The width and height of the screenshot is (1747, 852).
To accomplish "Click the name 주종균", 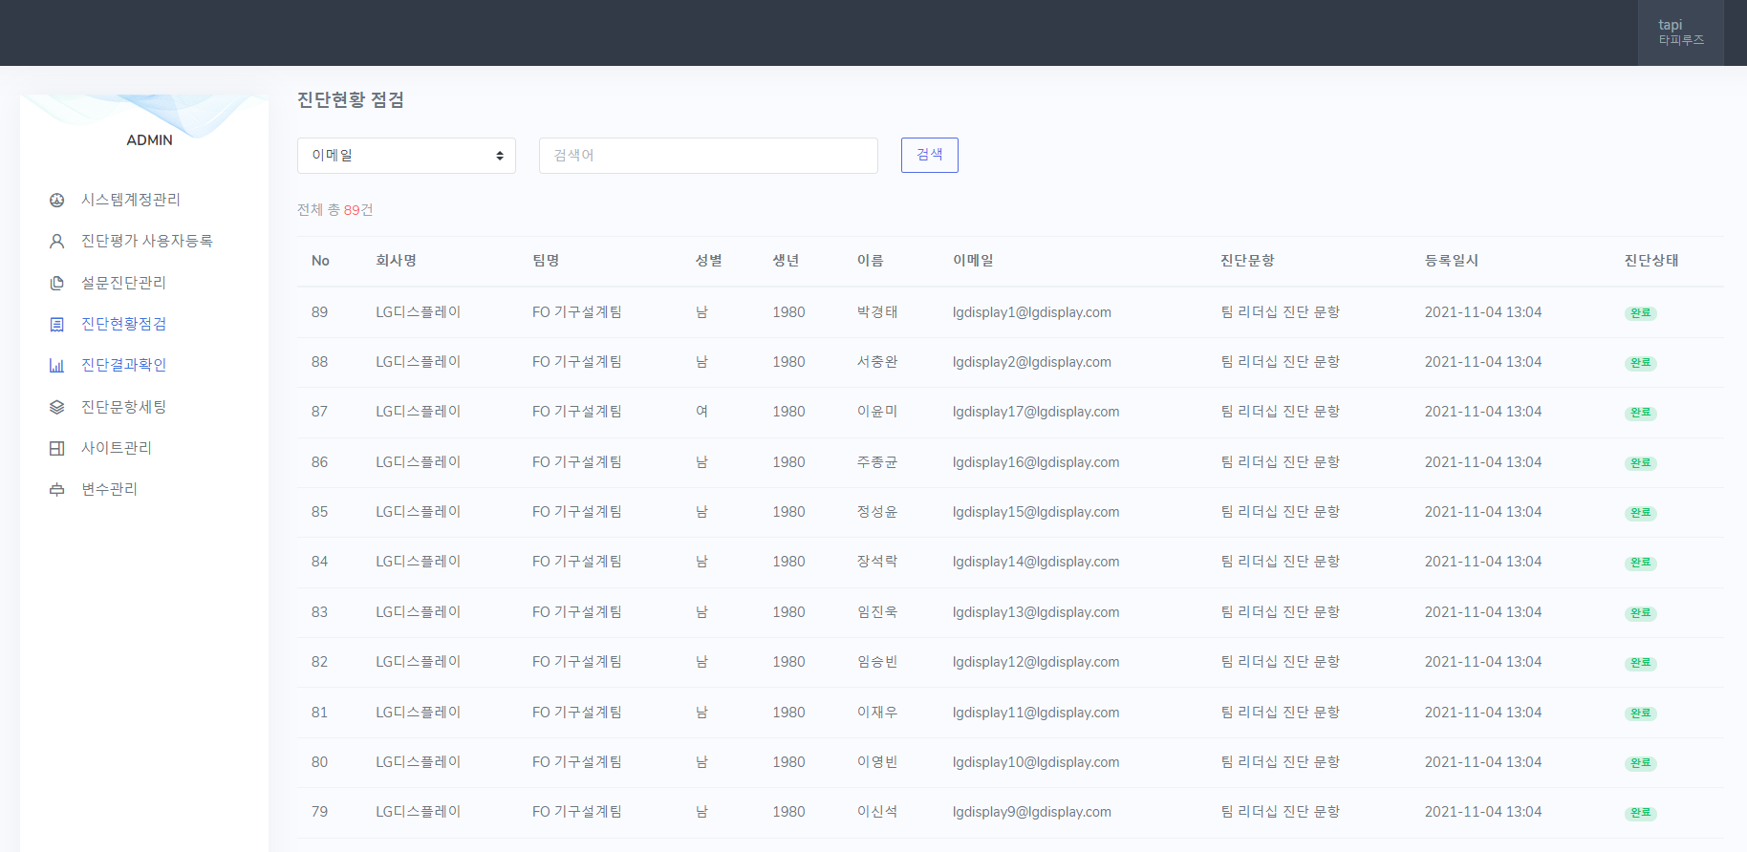I will 877,462.
